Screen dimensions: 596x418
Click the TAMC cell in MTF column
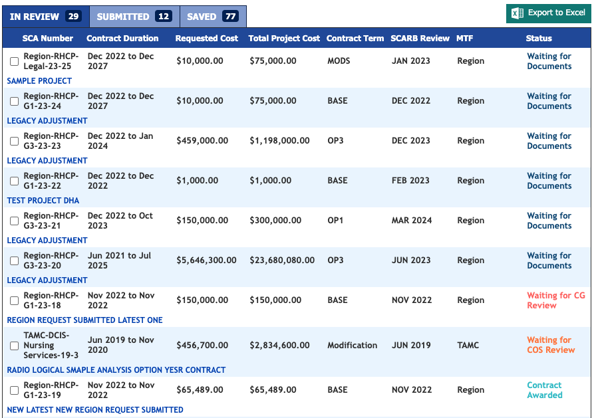468,345
